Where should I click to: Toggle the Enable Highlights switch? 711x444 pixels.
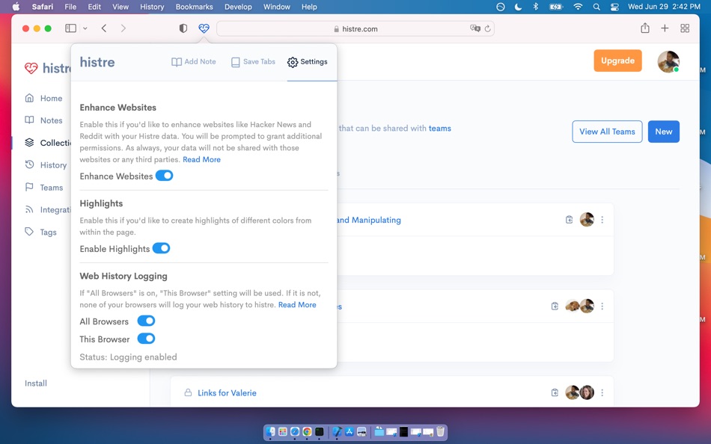tap(161, 248)
